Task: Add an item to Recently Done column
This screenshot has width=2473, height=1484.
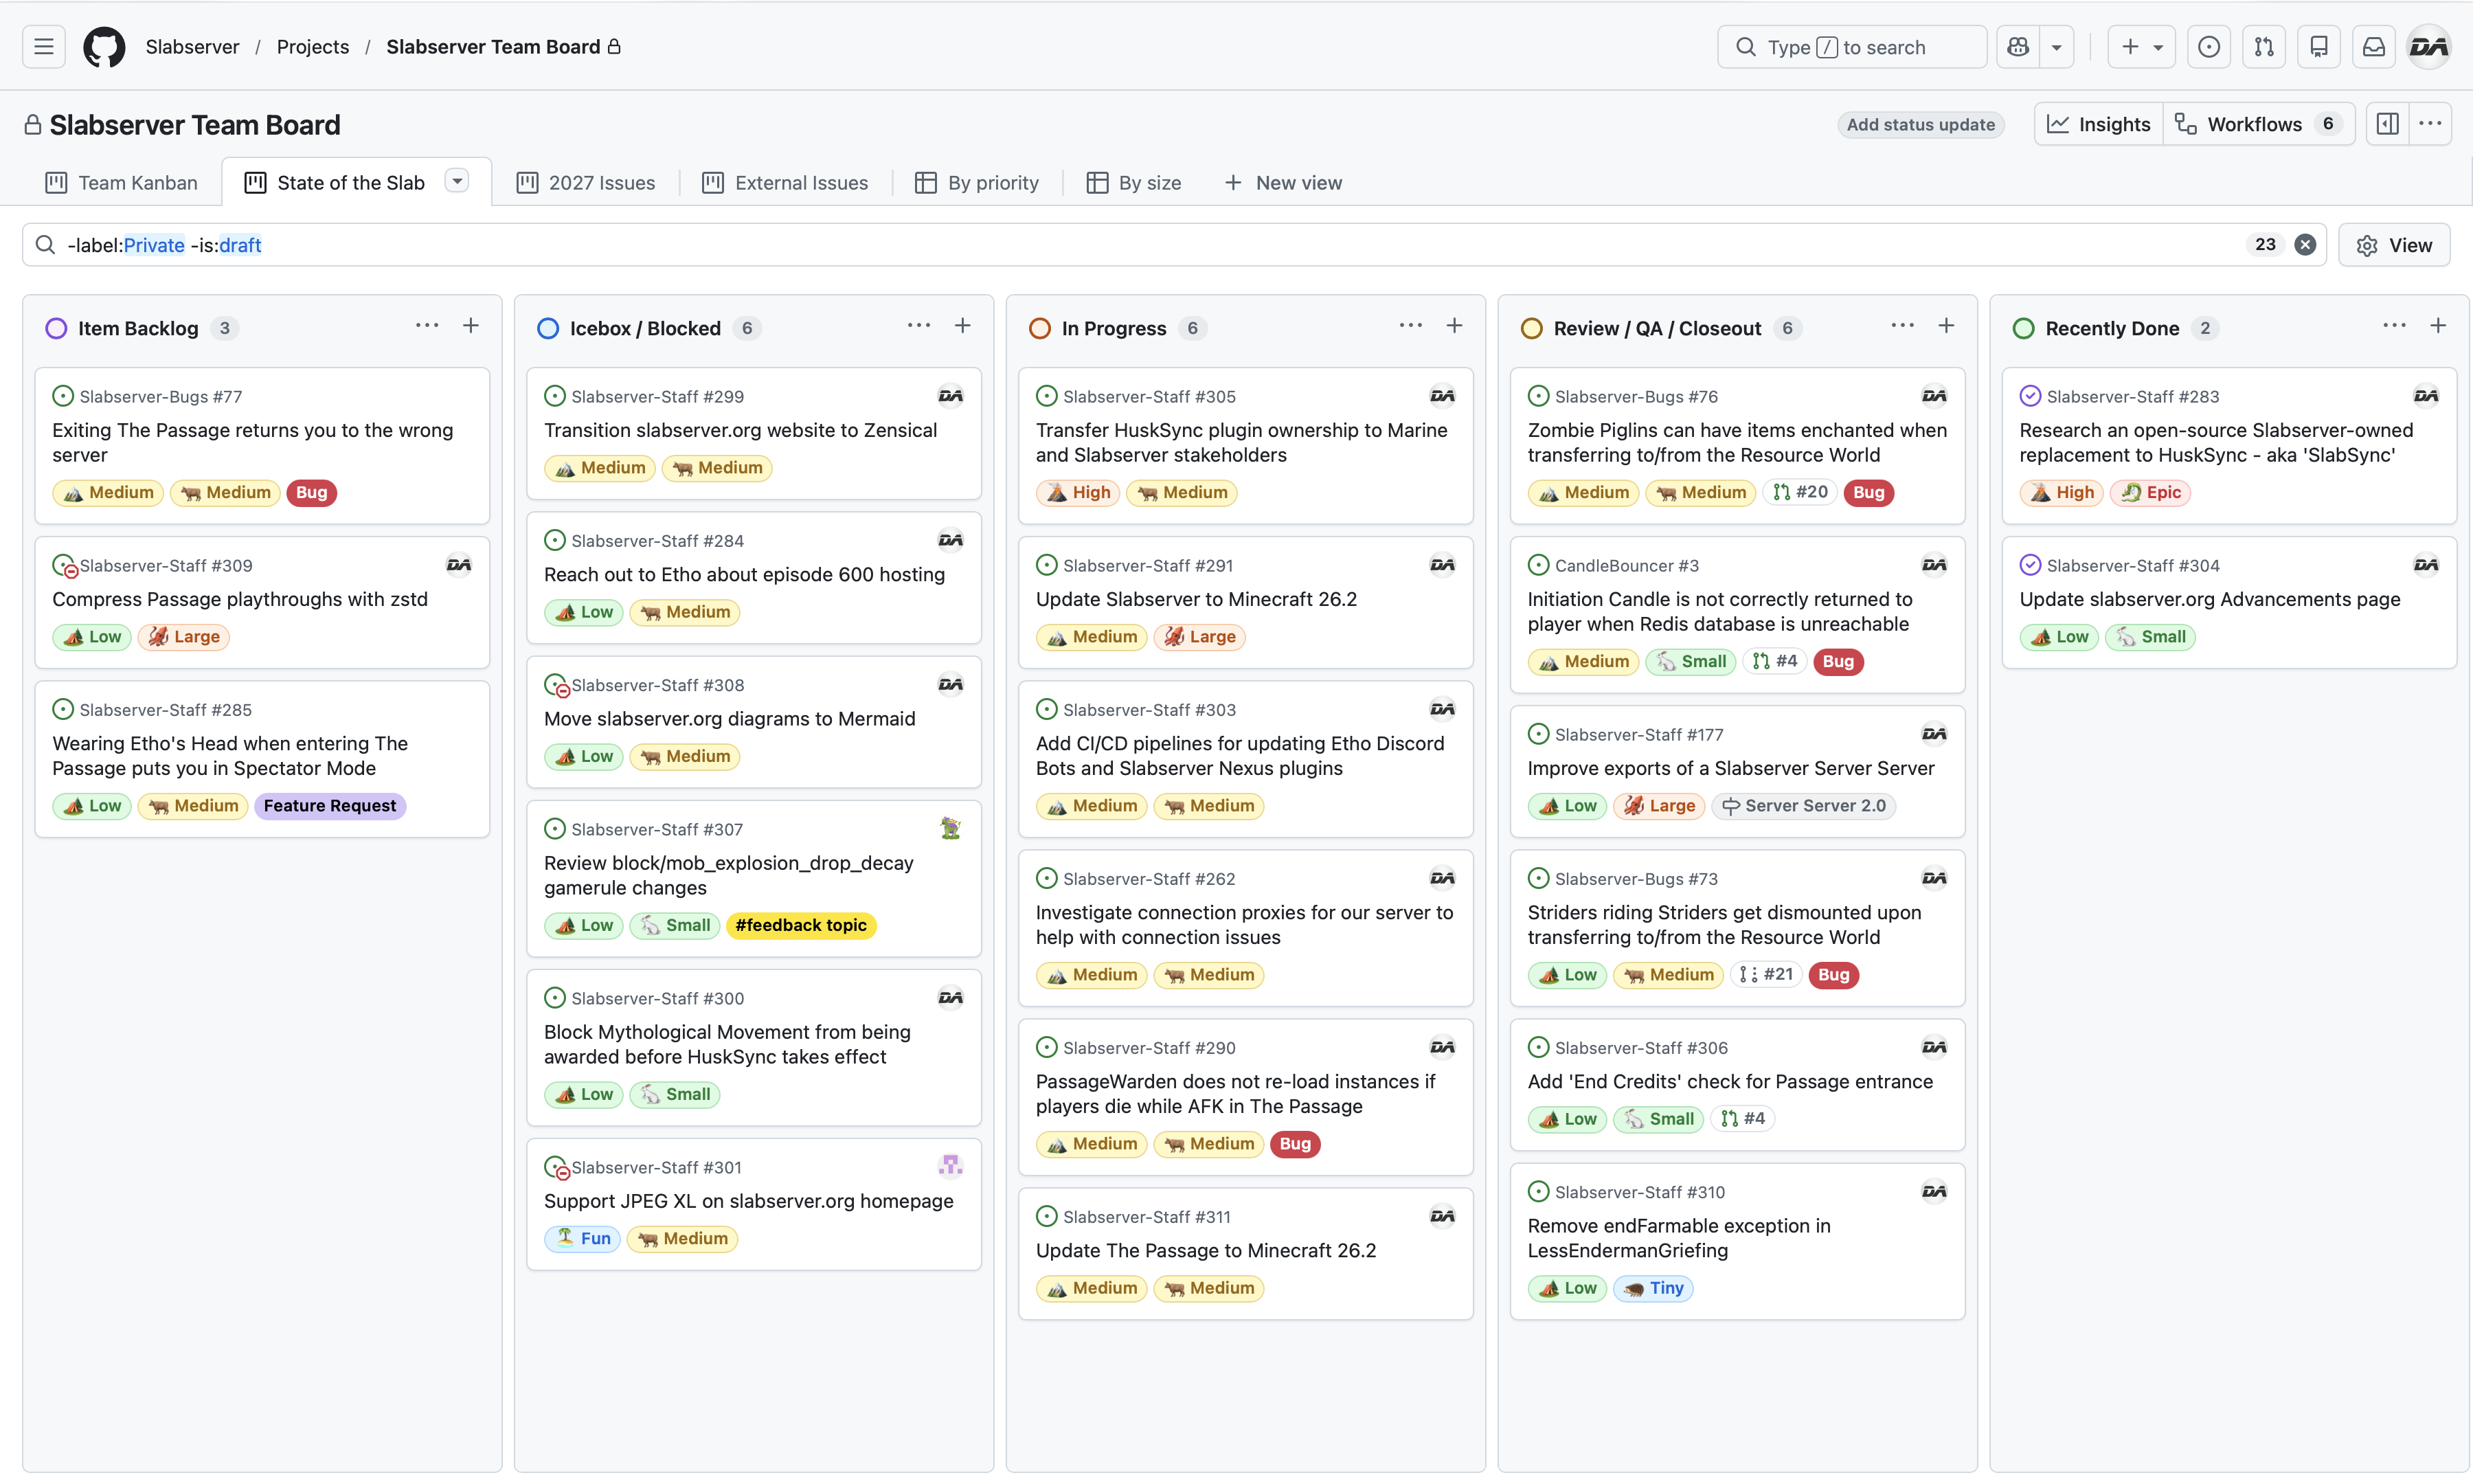Action: (x=2438, y=326)
